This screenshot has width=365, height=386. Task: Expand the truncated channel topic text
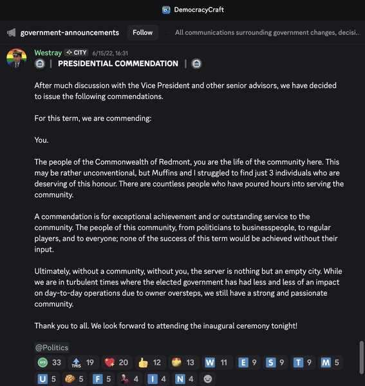tap(267, 33)
